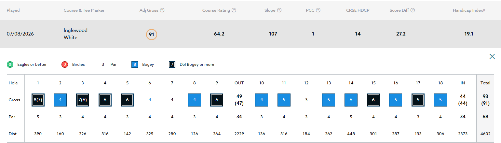Click the red Birdies legend circle
The height and width of the screenshot is (143, 501).
click(65, 64)
